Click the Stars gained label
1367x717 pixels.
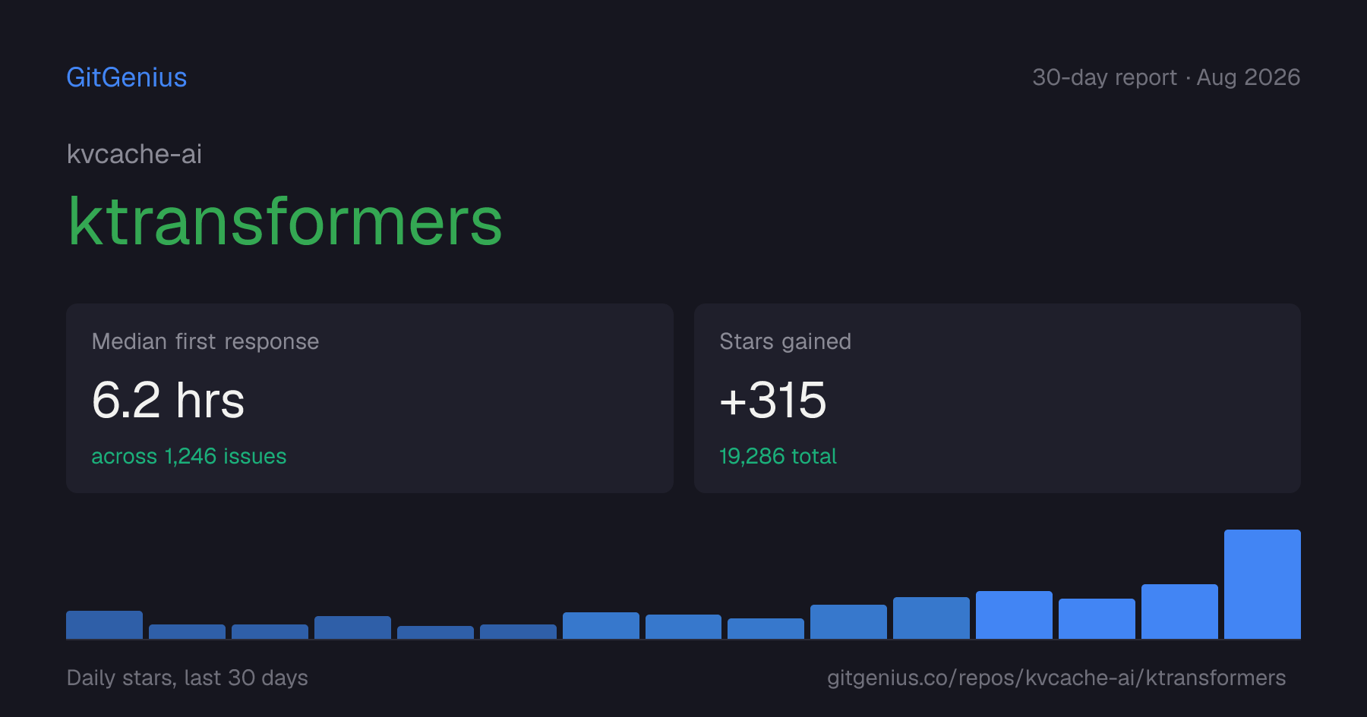coord(785,341)
